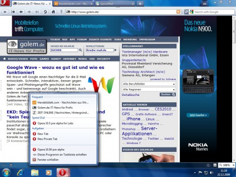
Task: Click the Suchen job search button
Action: [168, 94]
